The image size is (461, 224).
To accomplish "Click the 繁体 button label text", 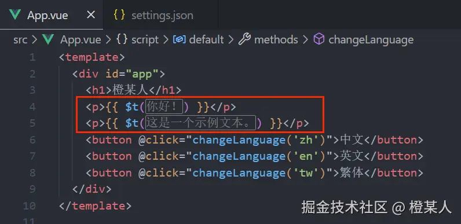I will pyautogui.click(x=352, y=173).
